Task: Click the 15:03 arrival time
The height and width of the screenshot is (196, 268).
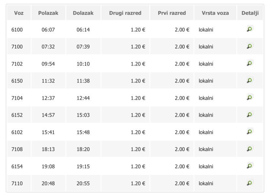Action: pyautogui.click(x=83, y=115)
